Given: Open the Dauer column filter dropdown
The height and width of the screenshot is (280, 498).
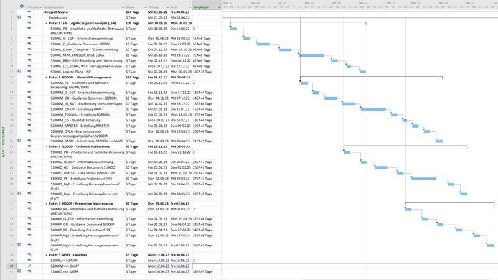Looking at the screenshot, I should pyautogui.click(x=144, y=7).
